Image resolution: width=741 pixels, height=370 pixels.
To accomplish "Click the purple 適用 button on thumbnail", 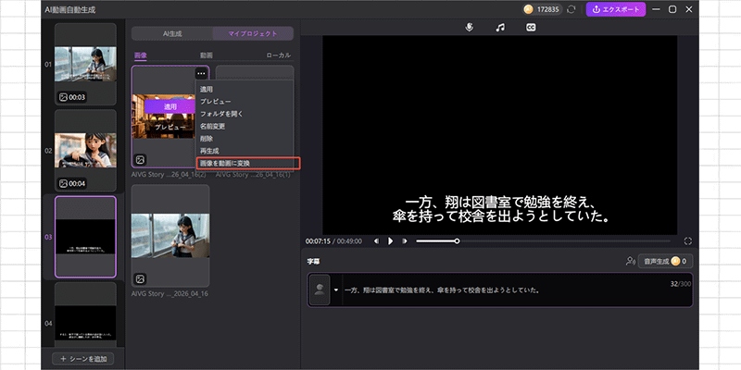I will click(170, 106).
